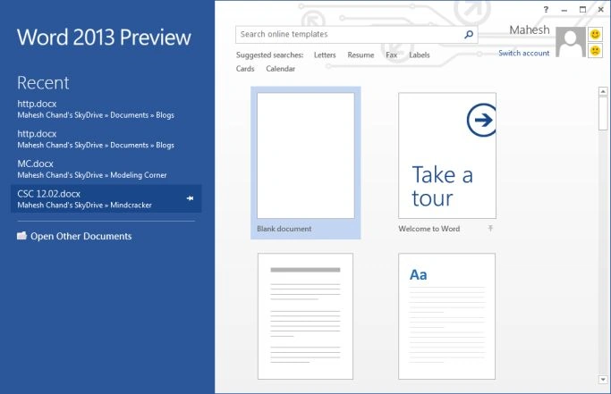Click the Welcome to Word caption
The height and width of the screenshot is (394, 611).
coord(429,229)
